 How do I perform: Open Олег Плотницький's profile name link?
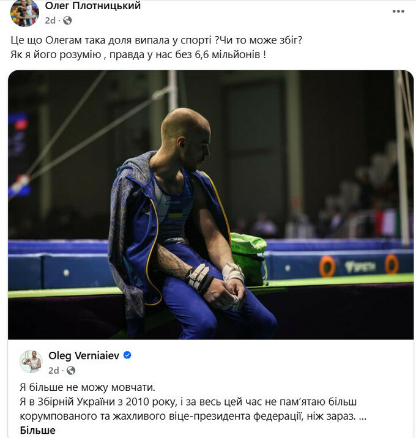93,6
